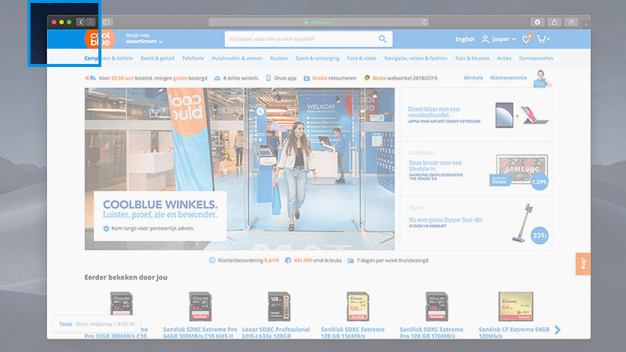The image size is (626, 352).
Task: Click the Safari downloads icon
Action: (x=537, y=22)
